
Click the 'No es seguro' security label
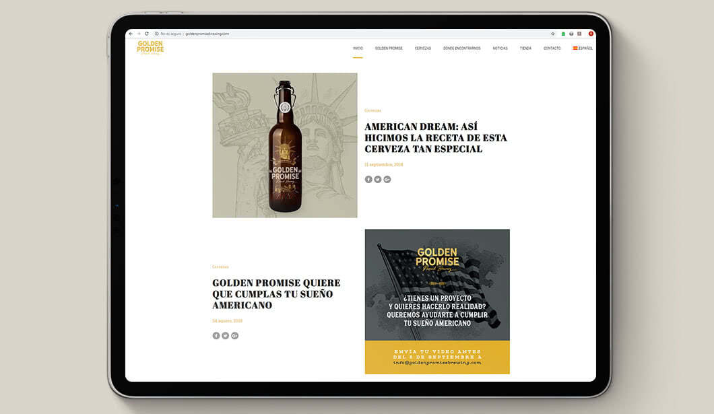click(171, 34)
